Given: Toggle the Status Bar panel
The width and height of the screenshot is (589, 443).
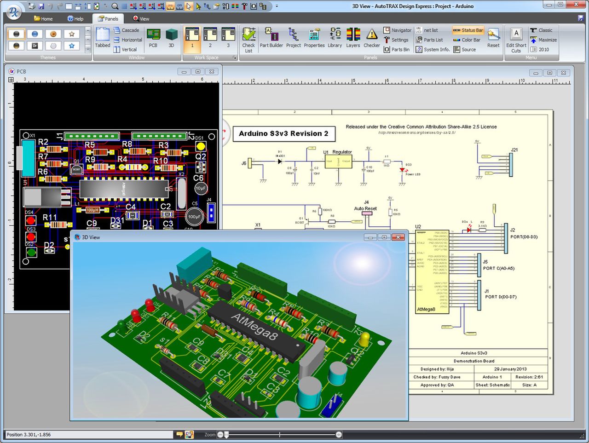Looking at the screenshot, I should pos(468,30).
